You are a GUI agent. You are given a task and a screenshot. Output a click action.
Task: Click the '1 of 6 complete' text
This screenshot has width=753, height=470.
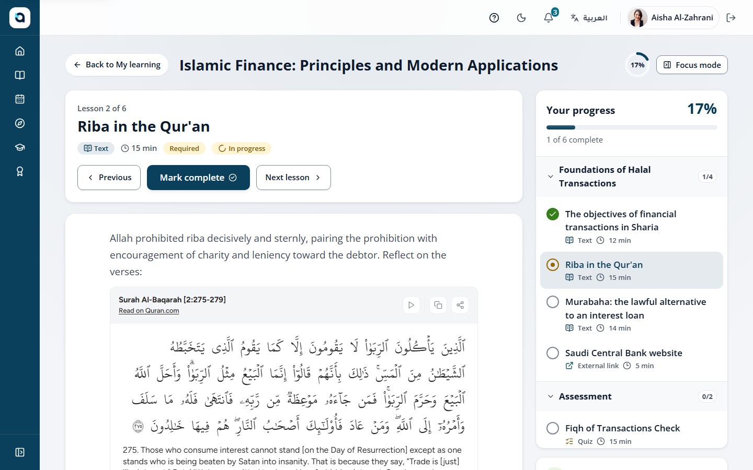coord(575,140)
